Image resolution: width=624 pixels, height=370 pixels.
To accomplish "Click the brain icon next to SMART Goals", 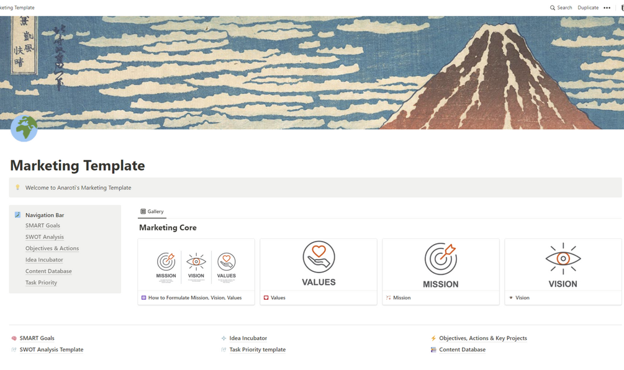I will [14, 338].
